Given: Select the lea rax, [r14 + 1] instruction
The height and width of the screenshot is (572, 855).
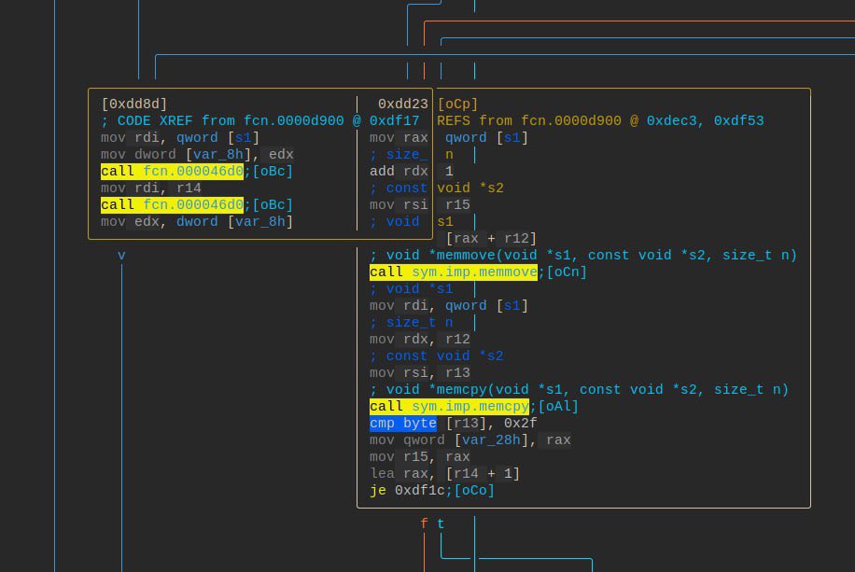Looking at the screenshot, I should pos(429,473).
